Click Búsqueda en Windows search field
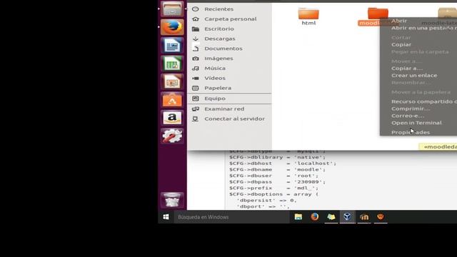The height and width of the screenshot is (257, 457). tap(231, 217)
